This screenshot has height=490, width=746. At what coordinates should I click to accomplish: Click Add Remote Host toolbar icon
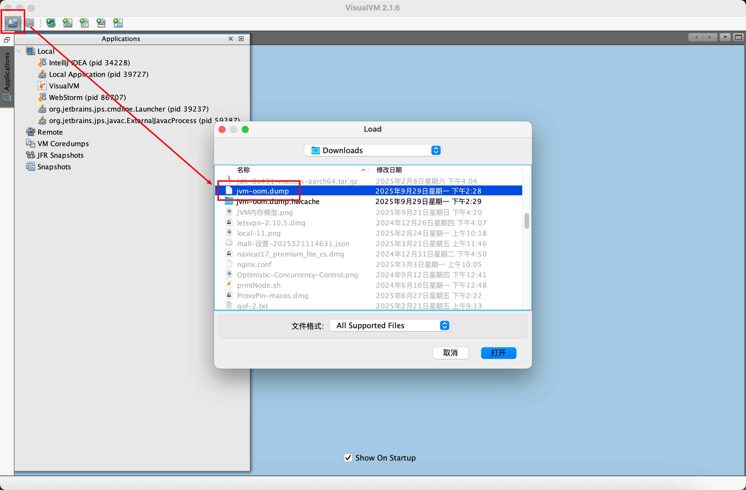pos(51,23)
